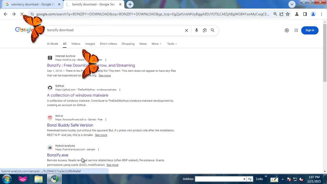Close the bonzify download tab
The image size is (327, 184).
(120, 4)
